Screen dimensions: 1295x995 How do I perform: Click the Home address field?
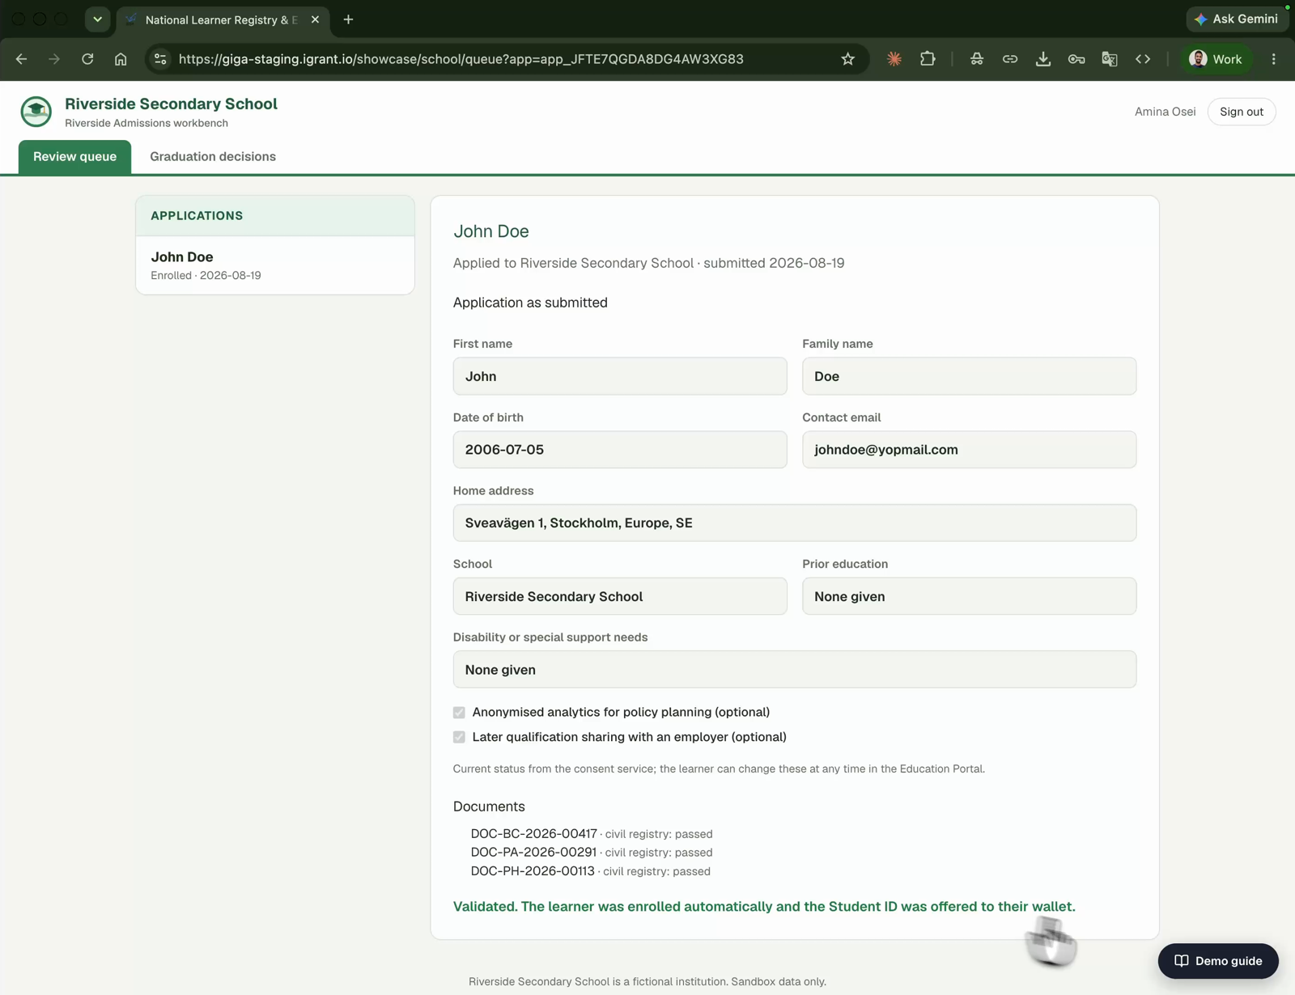click(x=795, y=523)
